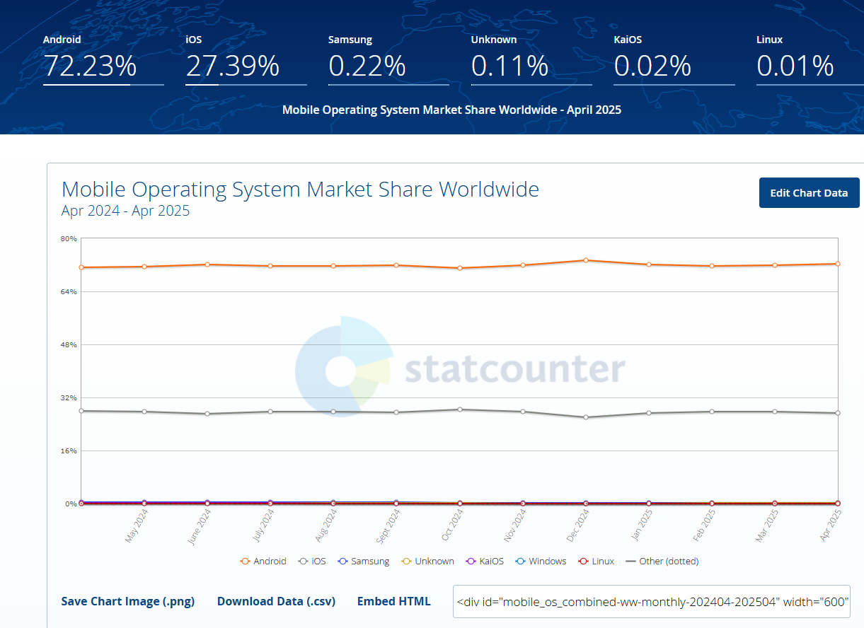
Task: Toggle the Android series in legend
Action: point(263,561)
